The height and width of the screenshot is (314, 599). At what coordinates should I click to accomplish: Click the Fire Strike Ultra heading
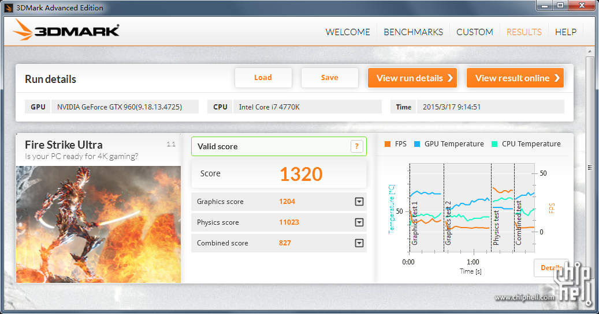point(64,145)
